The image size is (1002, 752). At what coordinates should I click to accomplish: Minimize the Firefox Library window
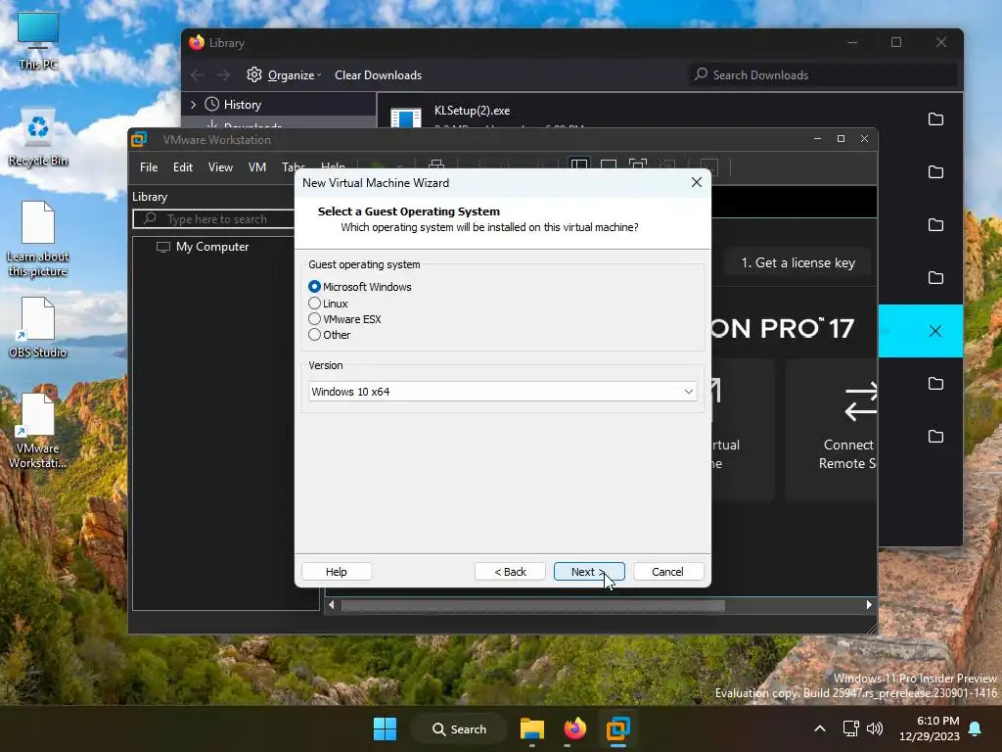pyautogui.click(x=852, y=42)
